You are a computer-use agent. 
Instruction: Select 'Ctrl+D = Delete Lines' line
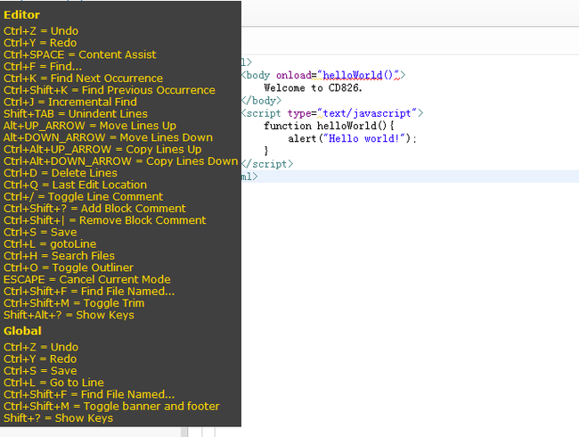[x=61, y=173]
